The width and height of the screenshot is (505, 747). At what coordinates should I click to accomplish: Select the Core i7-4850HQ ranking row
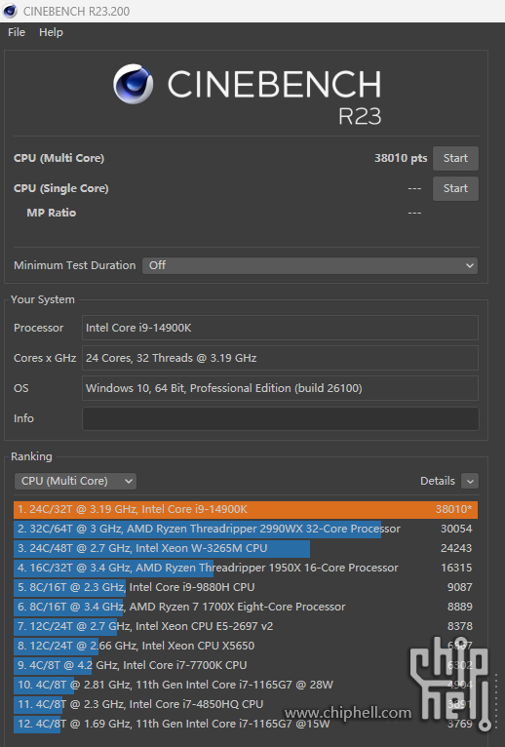tap(246, 705)
